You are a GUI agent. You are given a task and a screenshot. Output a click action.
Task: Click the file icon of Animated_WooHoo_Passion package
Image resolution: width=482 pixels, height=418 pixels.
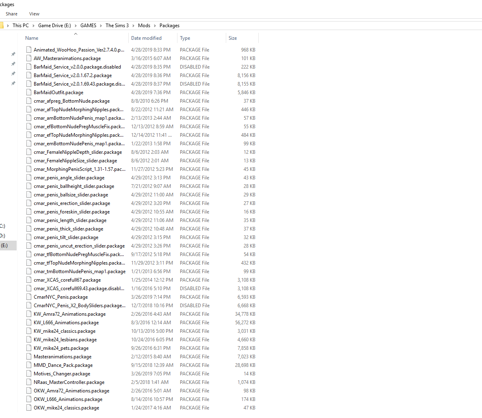click(x=28, y=50)
